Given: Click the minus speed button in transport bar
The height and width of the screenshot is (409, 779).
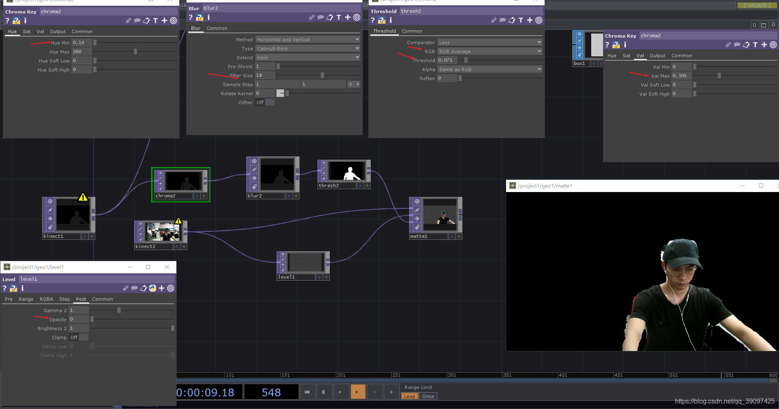Looking at the screenshot, I should pos(374,392).
